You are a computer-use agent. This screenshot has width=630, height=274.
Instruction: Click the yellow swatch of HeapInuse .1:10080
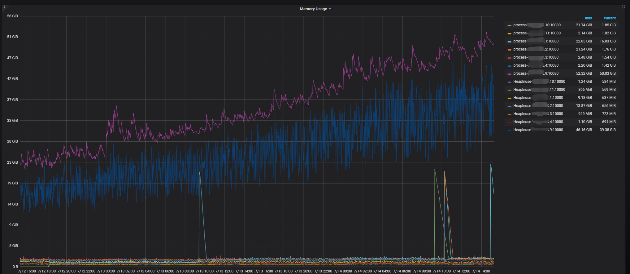[509, 98]
